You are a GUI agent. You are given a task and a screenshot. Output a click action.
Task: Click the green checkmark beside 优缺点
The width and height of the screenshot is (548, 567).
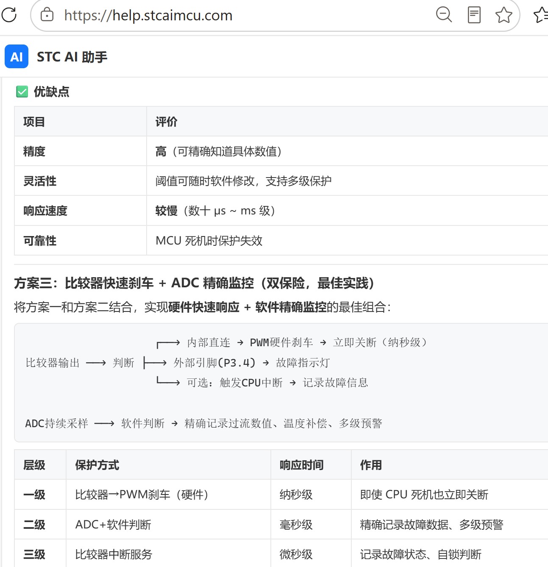coord(22,92)
